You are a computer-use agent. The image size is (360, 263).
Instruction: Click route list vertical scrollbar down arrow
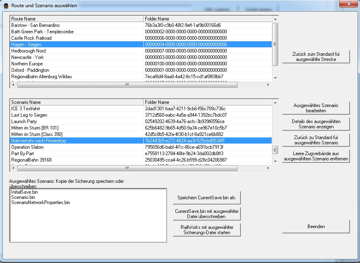275,78
